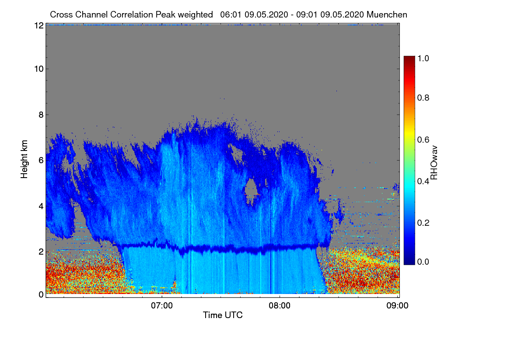Click the colorbar value '0.8'

(423, 98)
